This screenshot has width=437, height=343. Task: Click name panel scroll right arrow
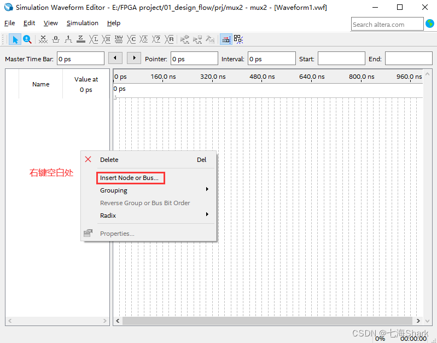click(105, 321)
